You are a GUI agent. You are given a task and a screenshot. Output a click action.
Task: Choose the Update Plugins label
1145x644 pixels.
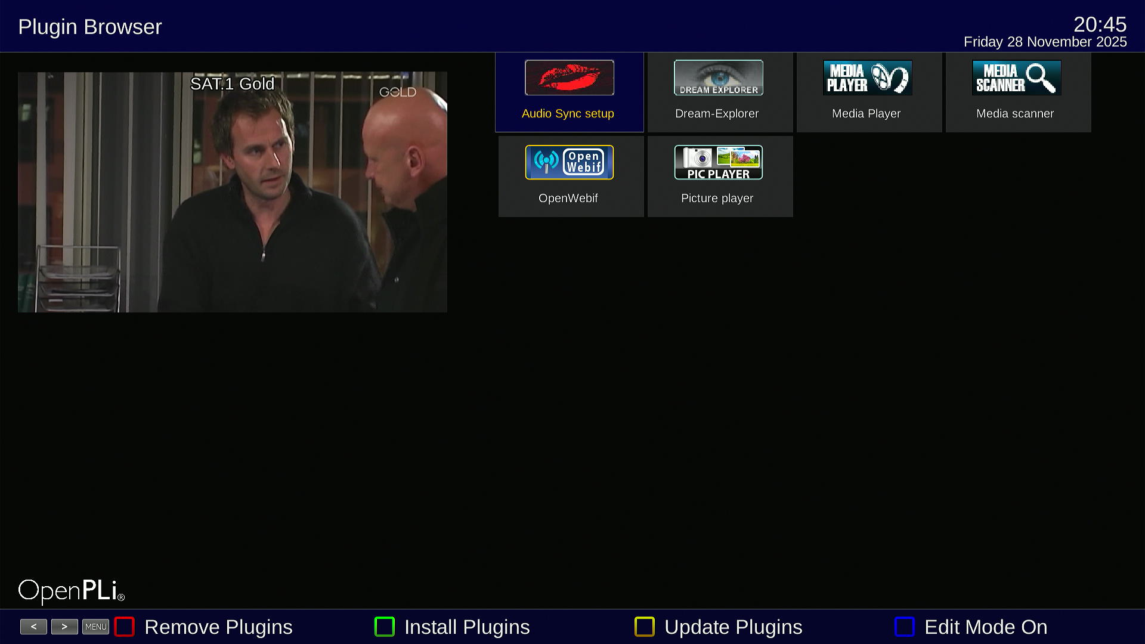click(733, 627)
